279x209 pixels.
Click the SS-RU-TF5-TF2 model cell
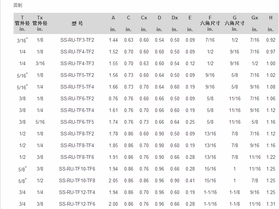77,75
